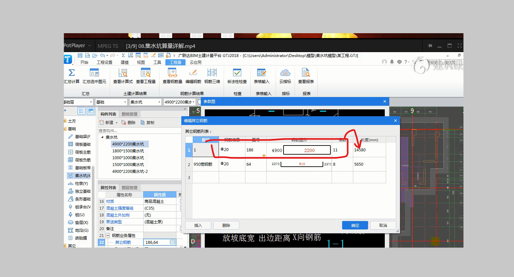Select 筏板基础 in navigation tree
The height and width of the screenshot is (277, 514).
coord(80,144)
